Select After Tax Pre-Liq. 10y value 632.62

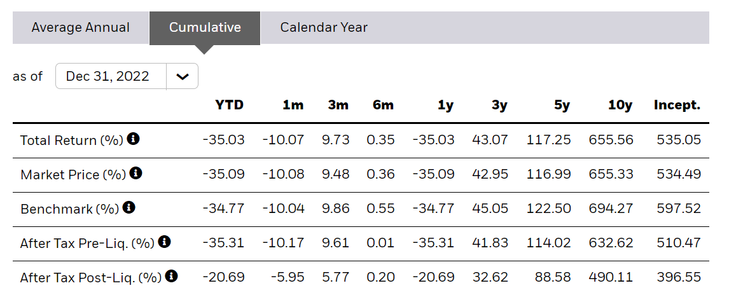pyautogui.click(x=611, y=242)
